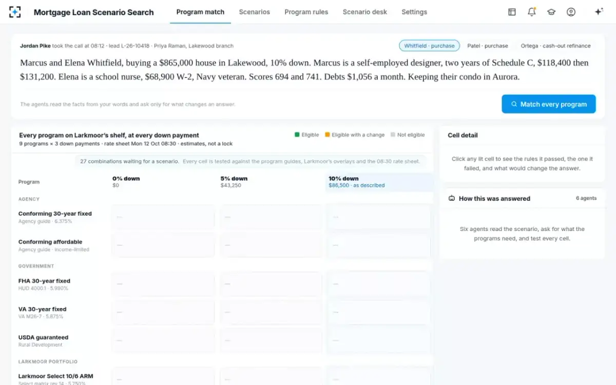Select the 10% down column header
Image resolution: width=616 pixels, height=385 pixels.
tap(379, 182)
